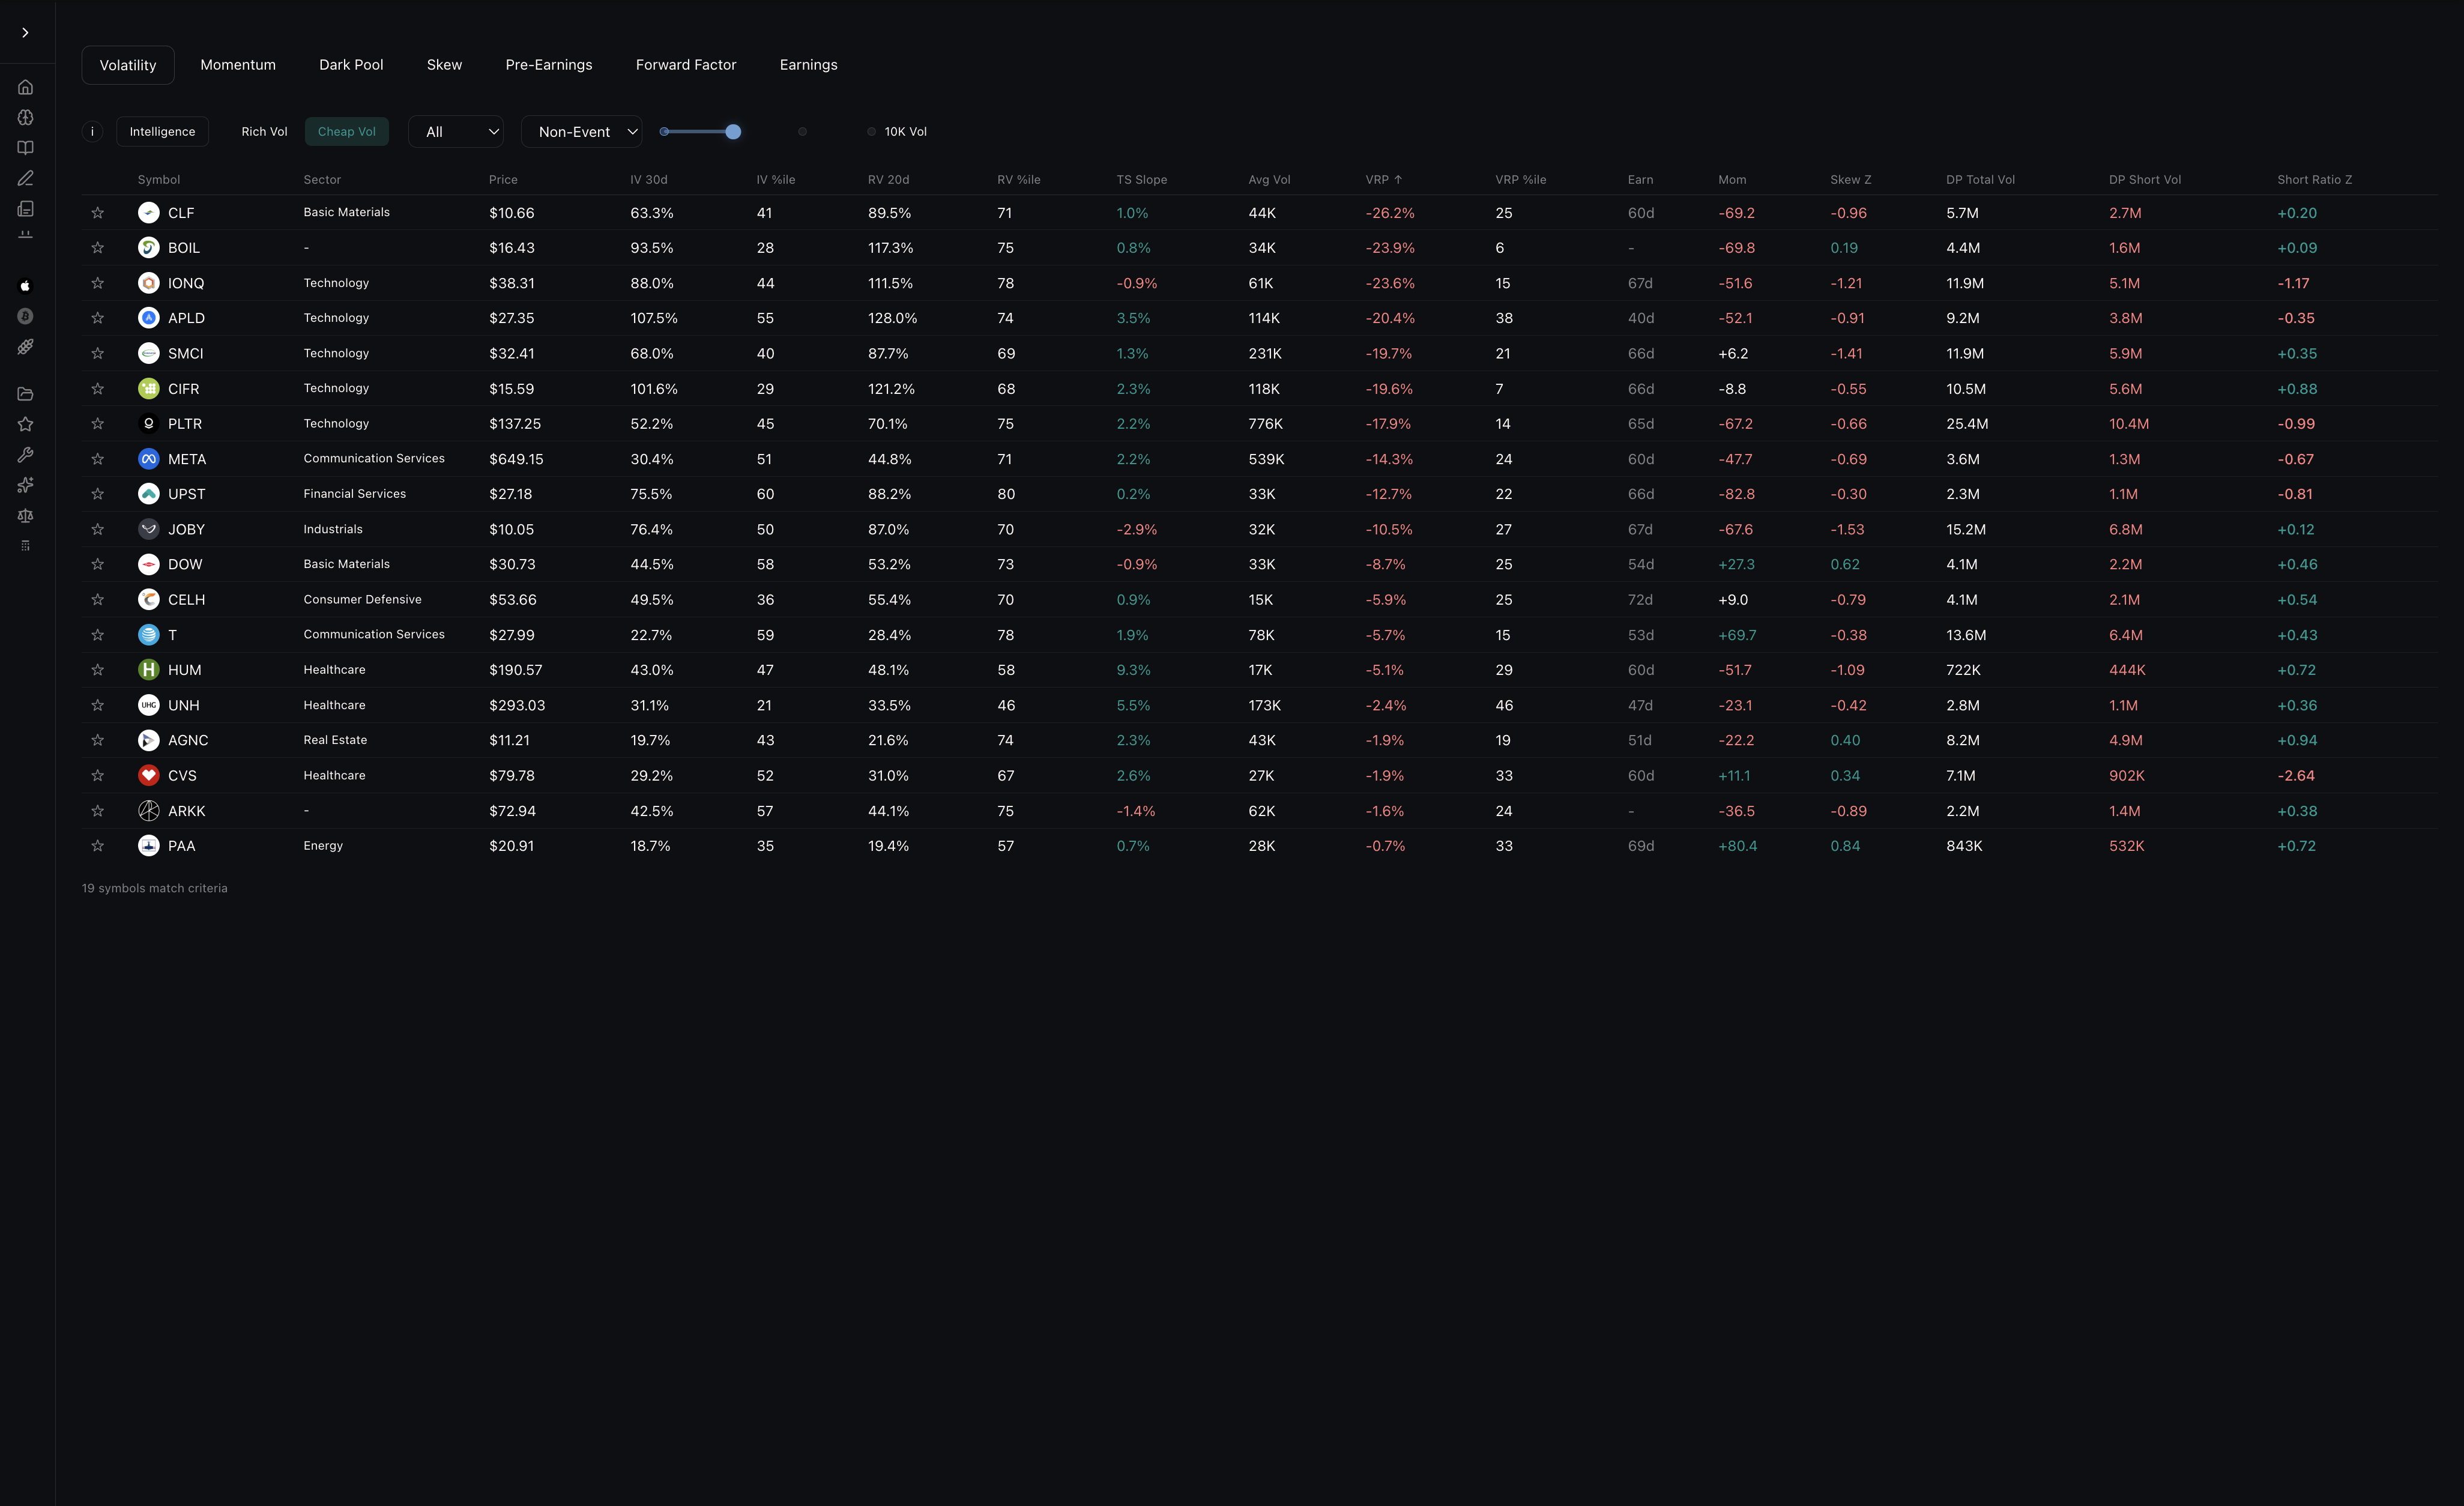Screen dimensions: 2464x1506
Task: Click the wheat commodities icon in sidebar
Action: click(x=25, y=346)
